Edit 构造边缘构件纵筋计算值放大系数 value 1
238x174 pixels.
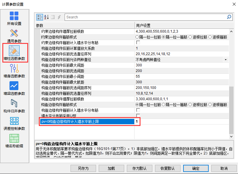pyautogui.click(x=181, y=48)
